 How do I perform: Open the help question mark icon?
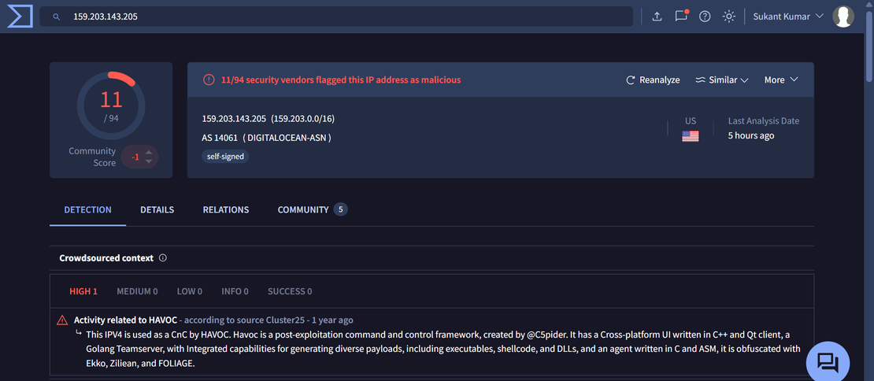coord(705,17)
